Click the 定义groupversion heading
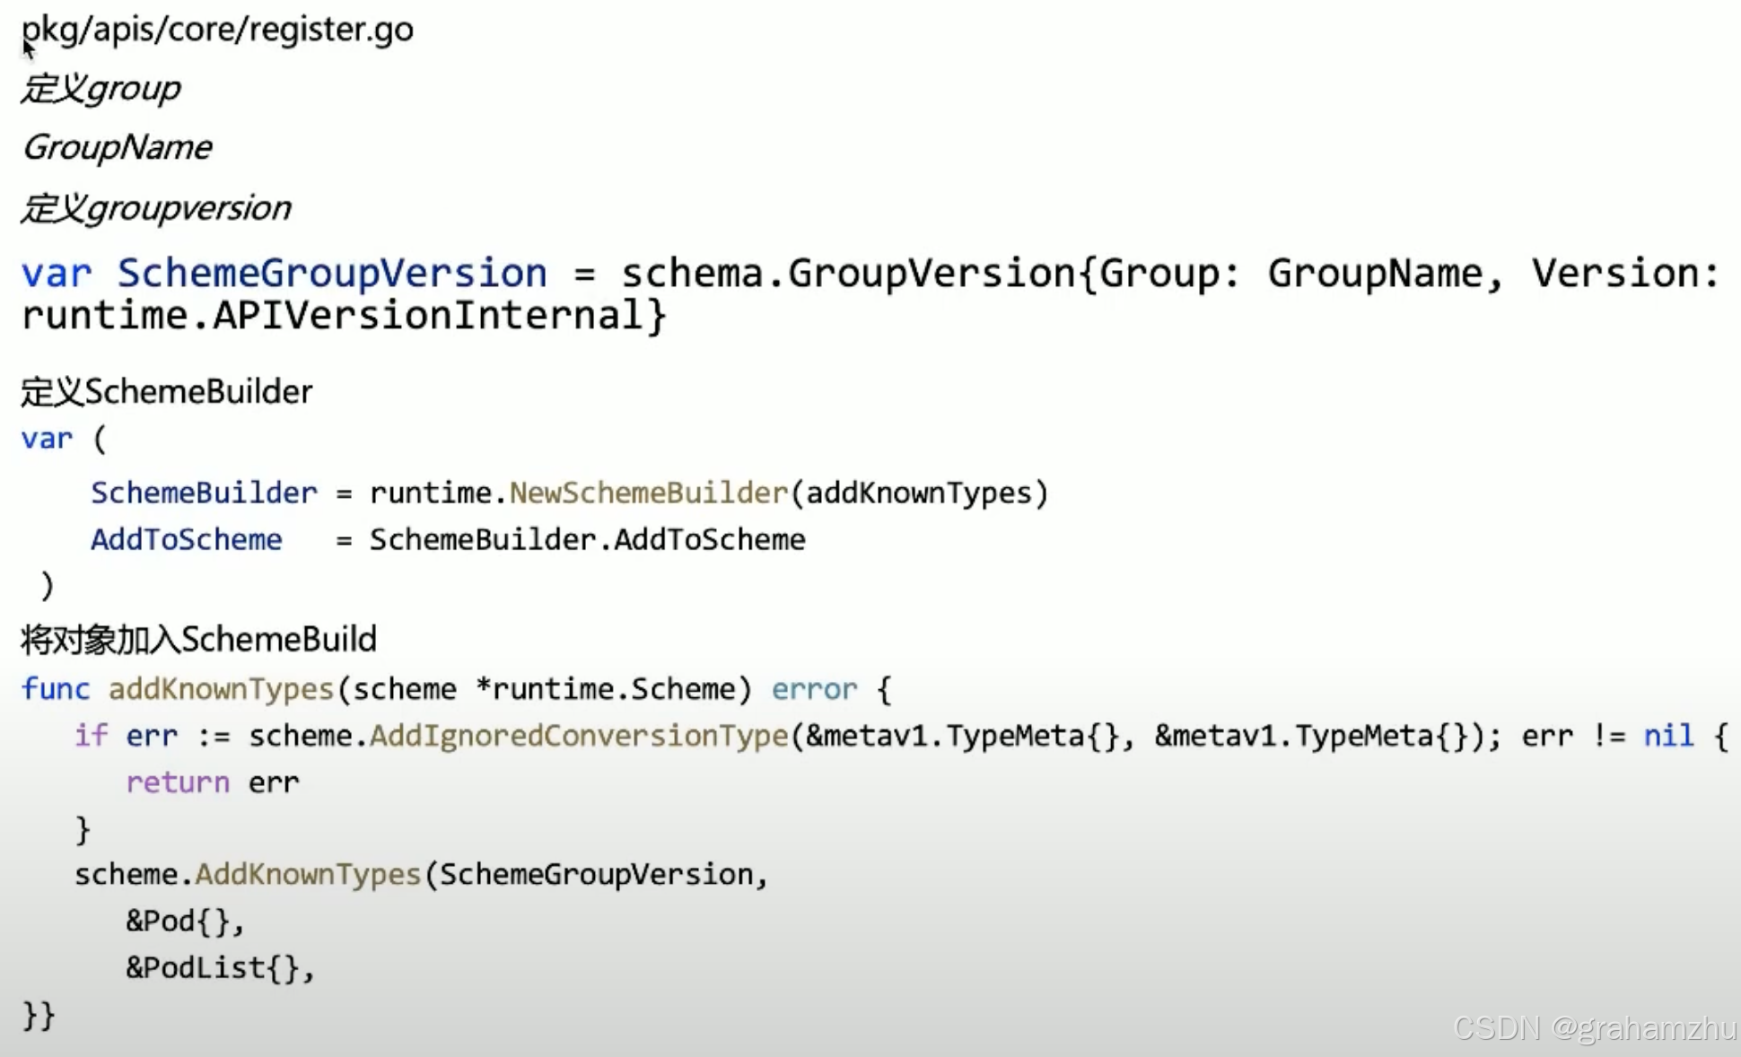1741x1057 pixels. coord(156,208)
